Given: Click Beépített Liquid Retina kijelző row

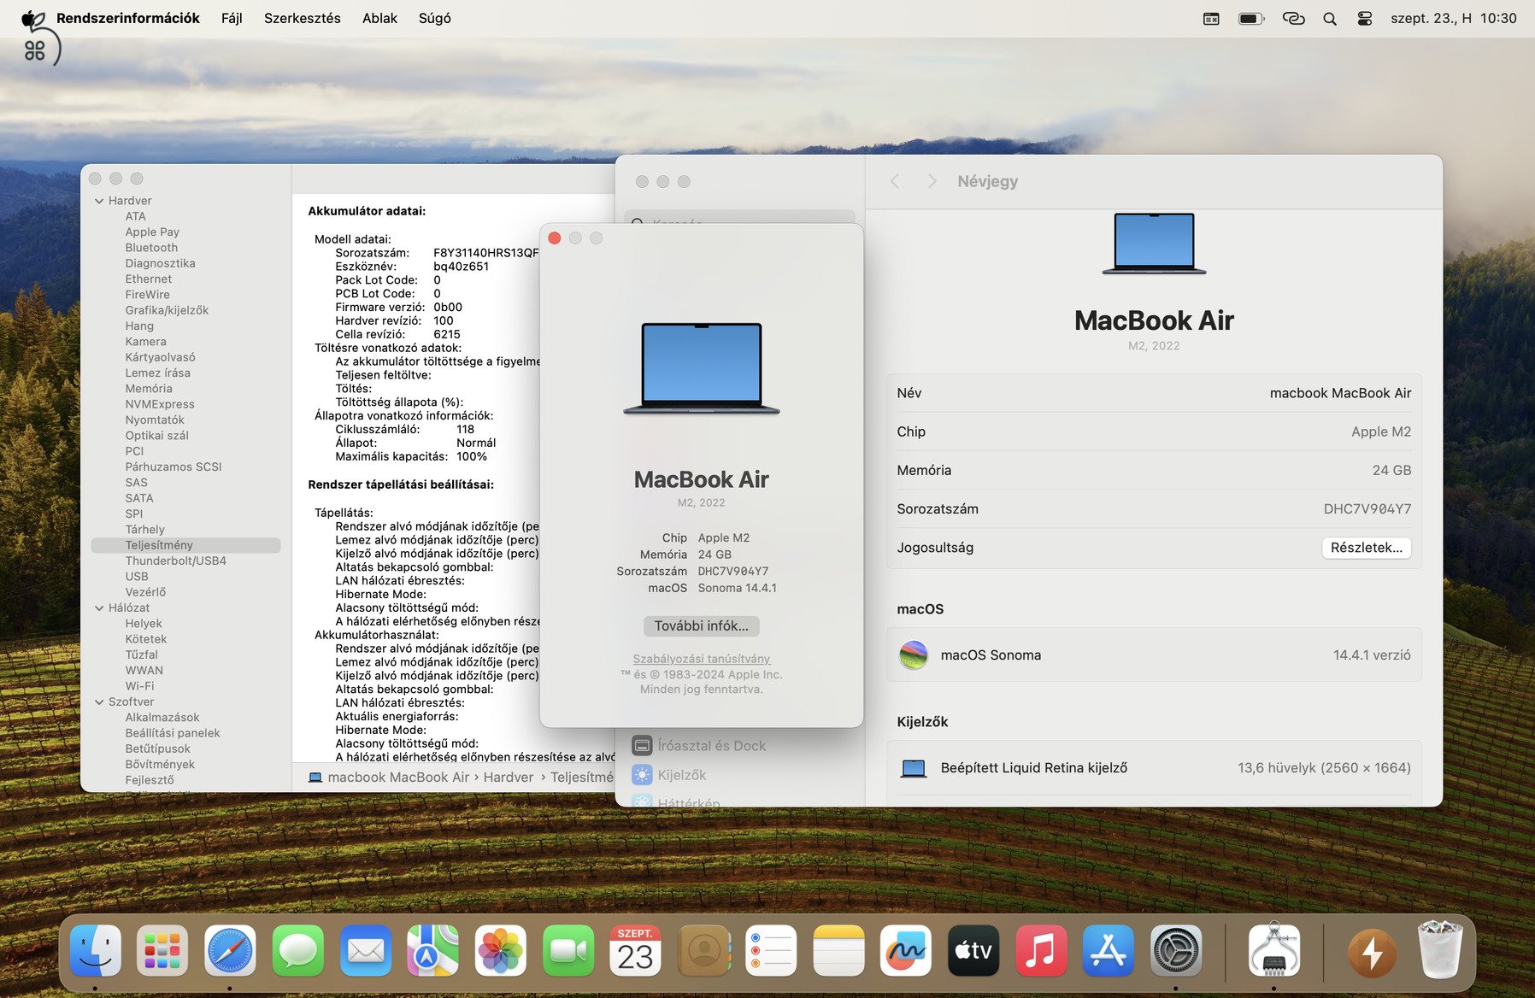Looking at the screenshot, I should point(1154,768).
